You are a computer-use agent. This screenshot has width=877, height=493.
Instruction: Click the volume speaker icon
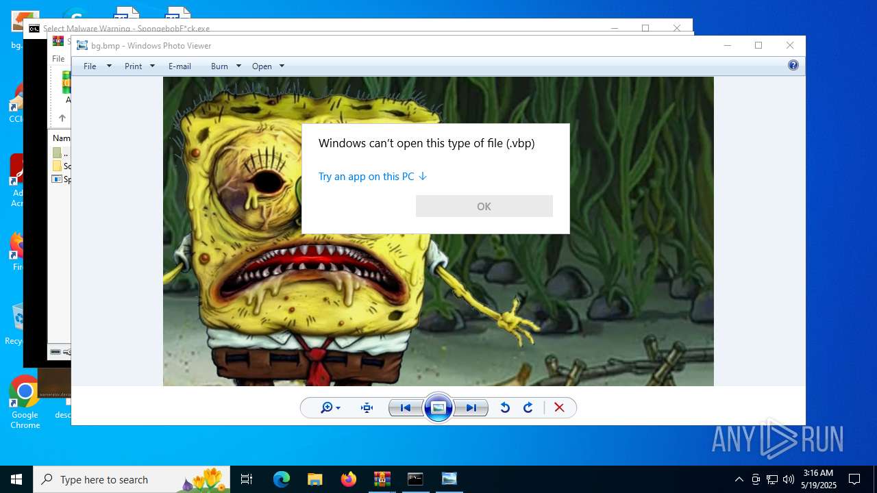click(789, 479)
